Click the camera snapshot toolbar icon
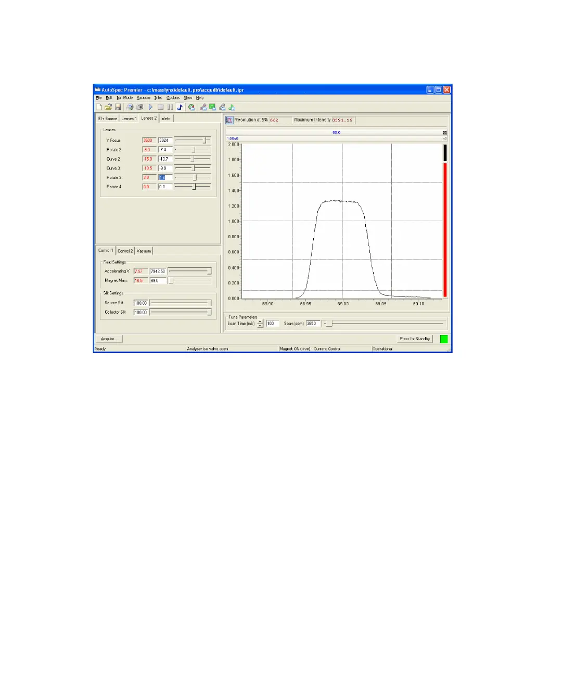This screenshot has height=674, width=562. click(139, 107)
